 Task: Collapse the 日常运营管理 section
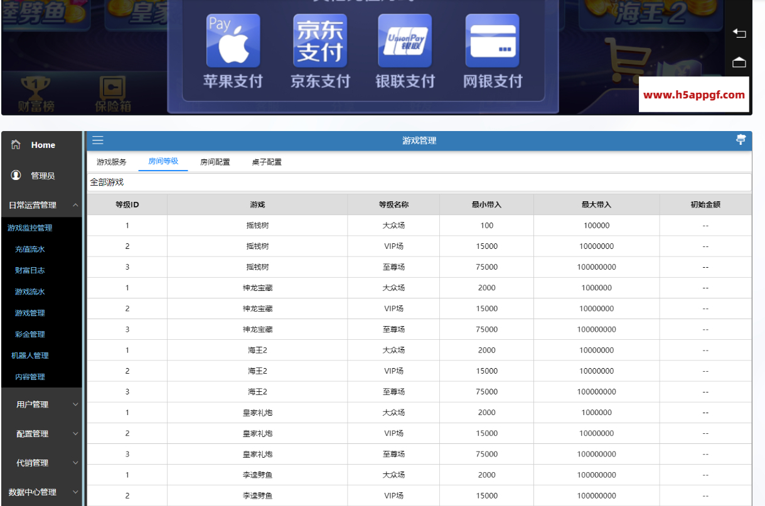41,205
